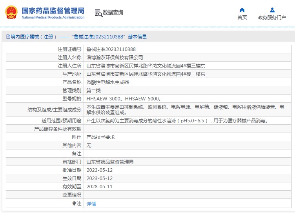Click the 政务服务门户 user icon
Image resolution: width=295 pixels, height=213 pixels.
click(x=272, y=10)
